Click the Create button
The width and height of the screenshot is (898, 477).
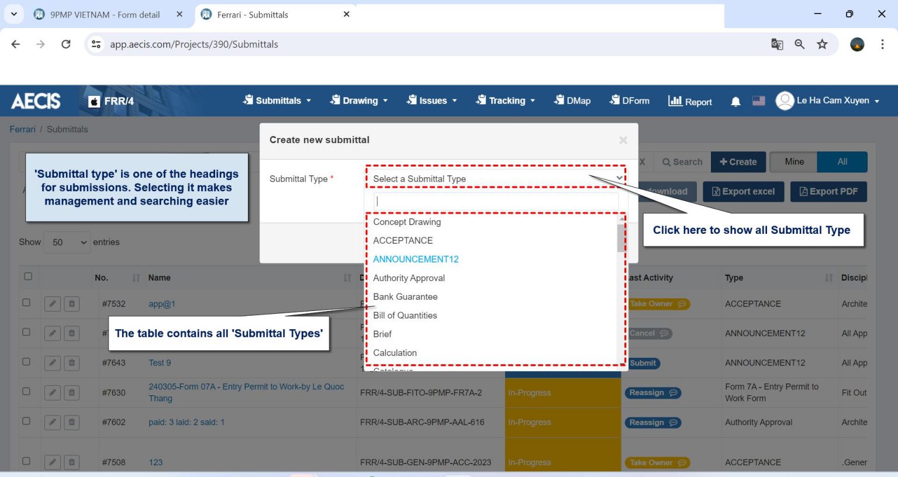738,162
